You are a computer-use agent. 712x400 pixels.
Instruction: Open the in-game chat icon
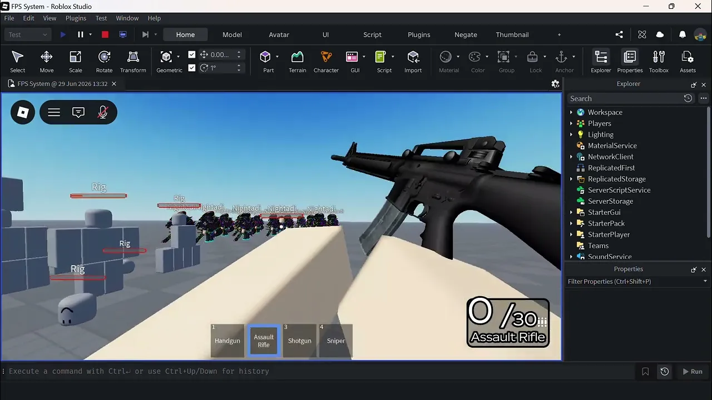[x=78, y=112]
